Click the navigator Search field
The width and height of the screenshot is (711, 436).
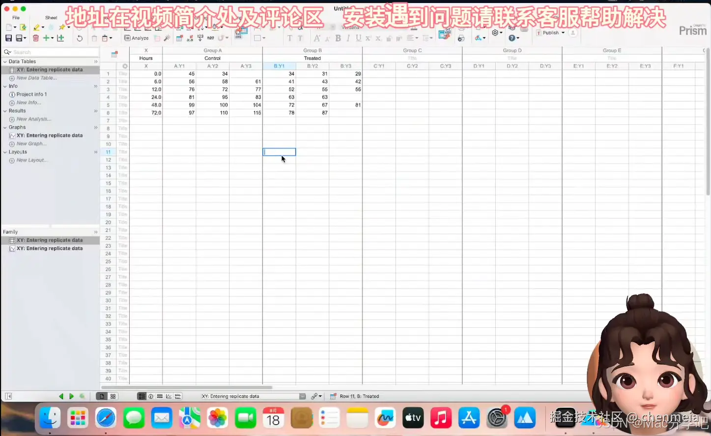click(x=51, y=52)
